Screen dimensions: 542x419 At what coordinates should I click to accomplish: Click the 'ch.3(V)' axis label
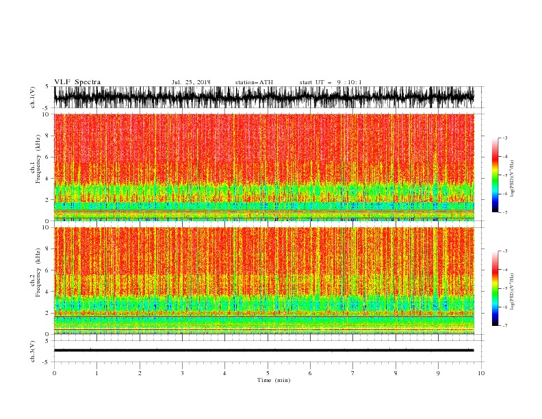click(32, 351)
